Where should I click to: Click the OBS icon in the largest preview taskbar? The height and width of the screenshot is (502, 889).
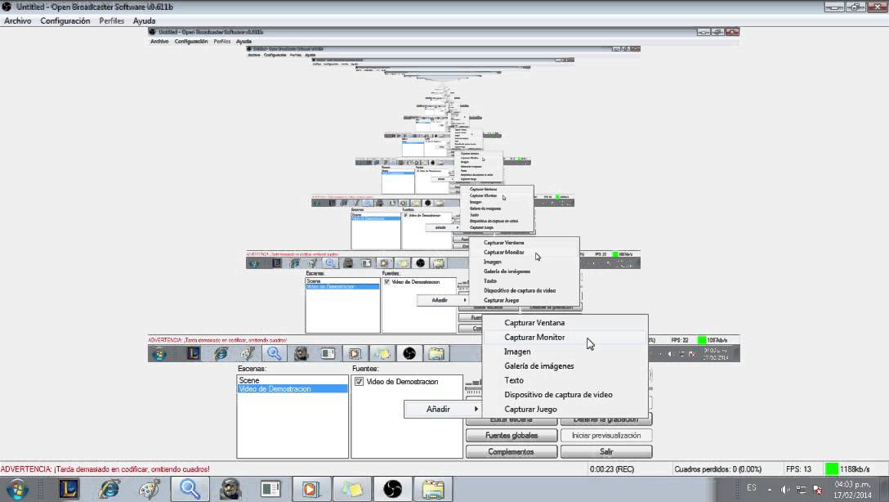click(409, 353)
